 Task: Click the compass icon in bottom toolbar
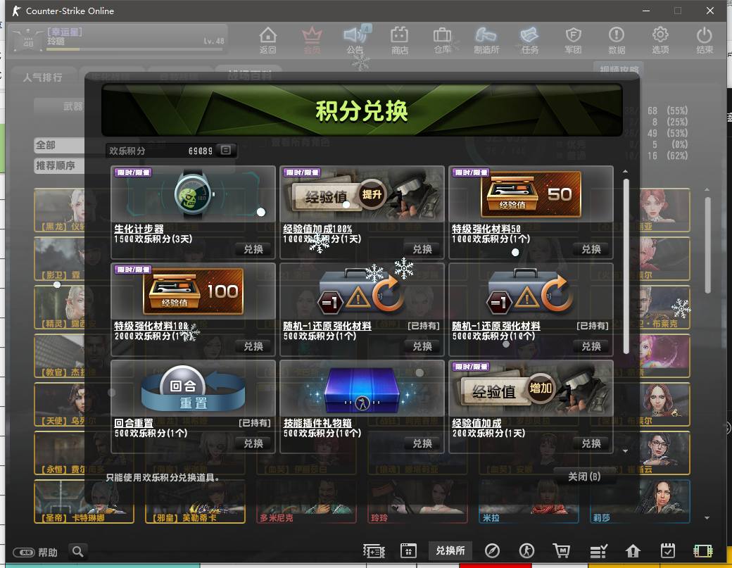click(x=492, y=550)
